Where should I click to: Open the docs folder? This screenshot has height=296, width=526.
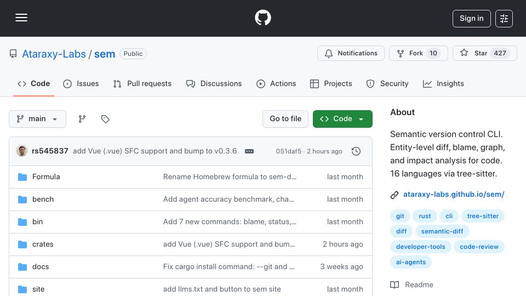41,267
